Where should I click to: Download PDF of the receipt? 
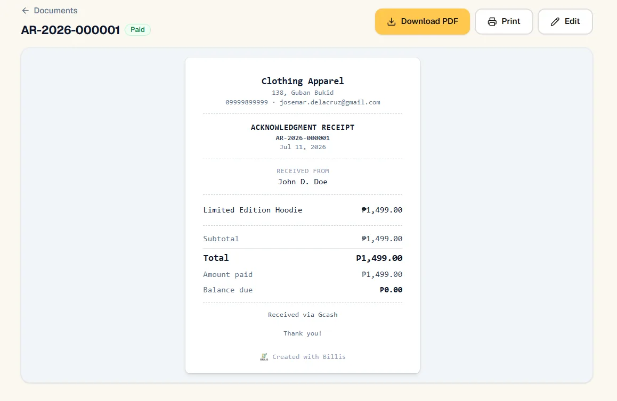tap(422, 22)
